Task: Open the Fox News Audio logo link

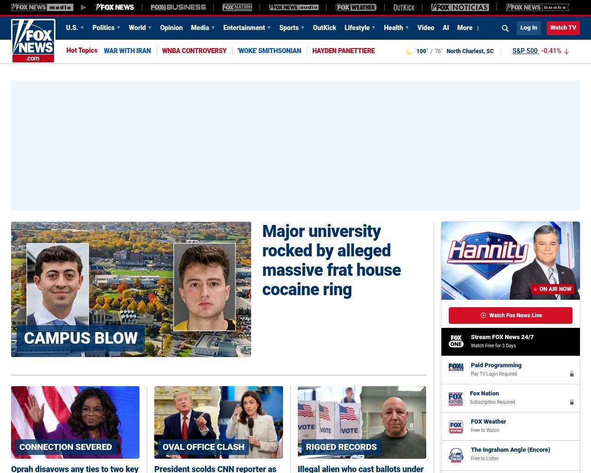Action: pos(294,7)
